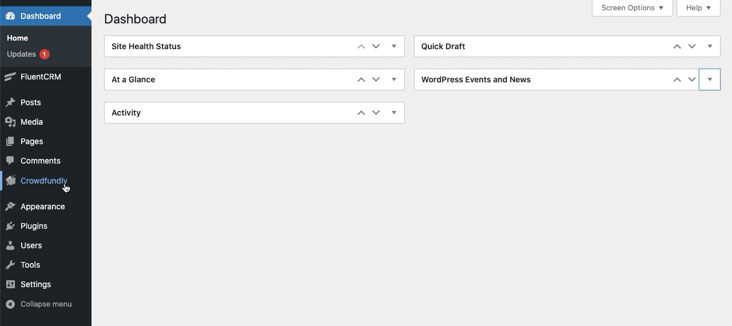Viewport: 732px width, 326px height.
Task: Open the Users menu label
Action: pyautogui.click(x=31, y=245)
